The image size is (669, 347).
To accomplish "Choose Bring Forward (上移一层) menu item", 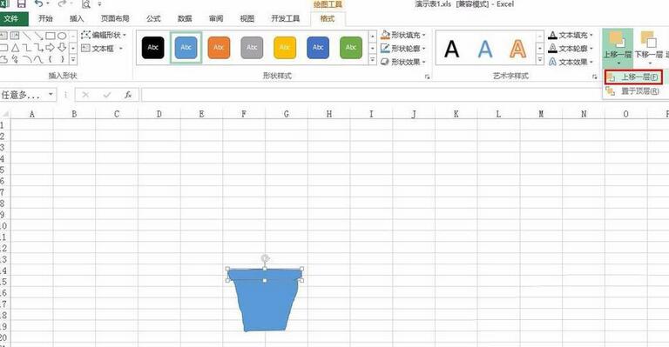I will click(634, 77).
